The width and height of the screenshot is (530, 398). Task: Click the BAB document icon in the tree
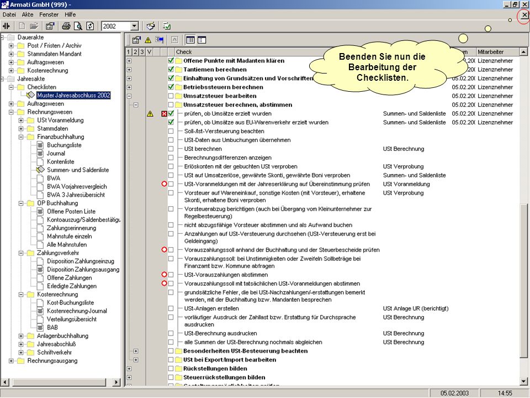pos(40,327)
